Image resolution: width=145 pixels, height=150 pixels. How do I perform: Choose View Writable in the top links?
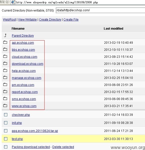click(x=27, y=20)
